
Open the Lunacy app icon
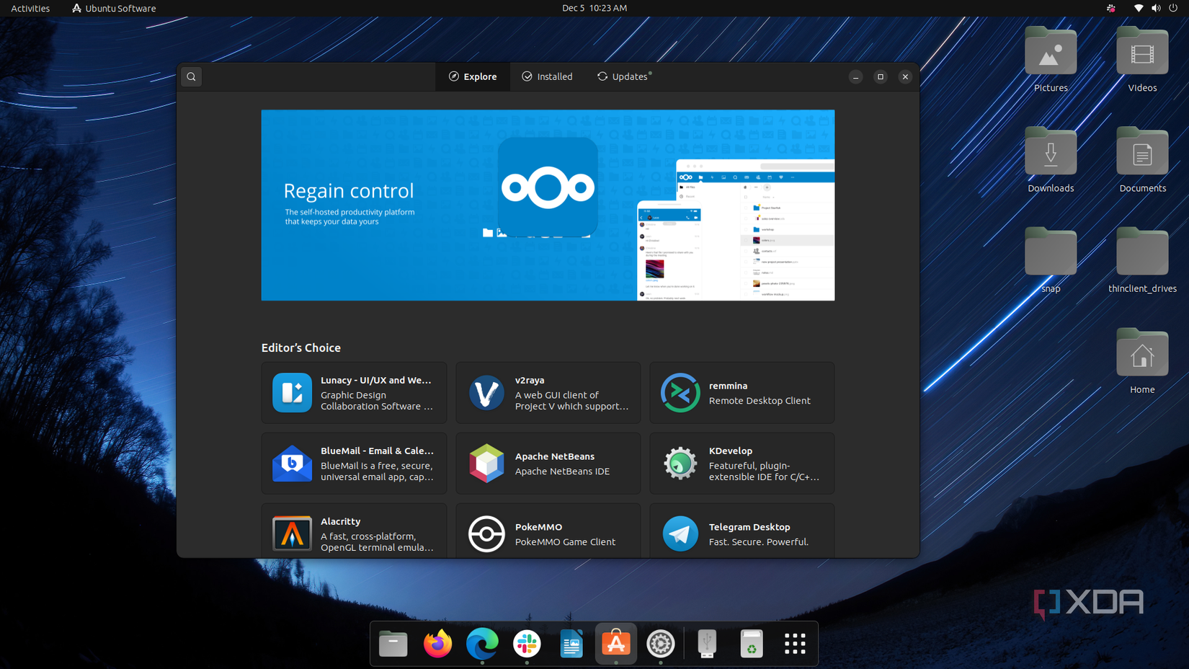292,393
